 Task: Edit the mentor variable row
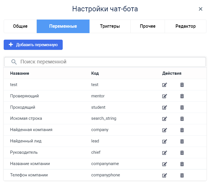165,96
